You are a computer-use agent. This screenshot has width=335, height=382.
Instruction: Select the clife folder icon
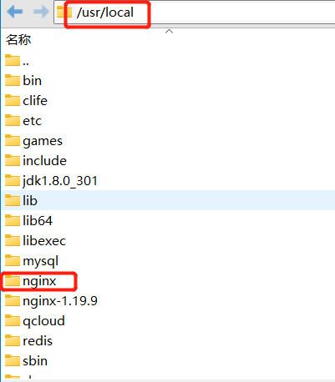coord(13,100)
